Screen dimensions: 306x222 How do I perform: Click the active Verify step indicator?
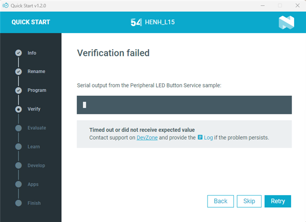[19, 109]
